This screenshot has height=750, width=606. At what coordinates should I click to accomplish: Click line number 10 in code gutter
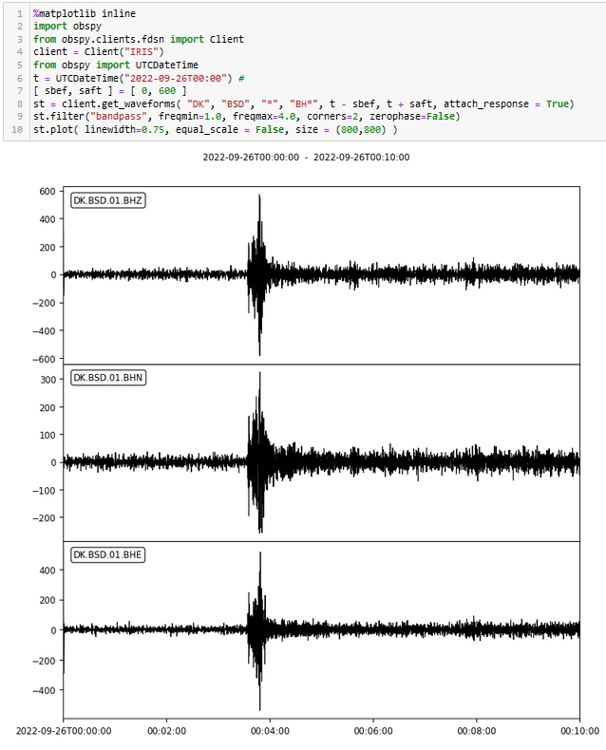point(17,130)
